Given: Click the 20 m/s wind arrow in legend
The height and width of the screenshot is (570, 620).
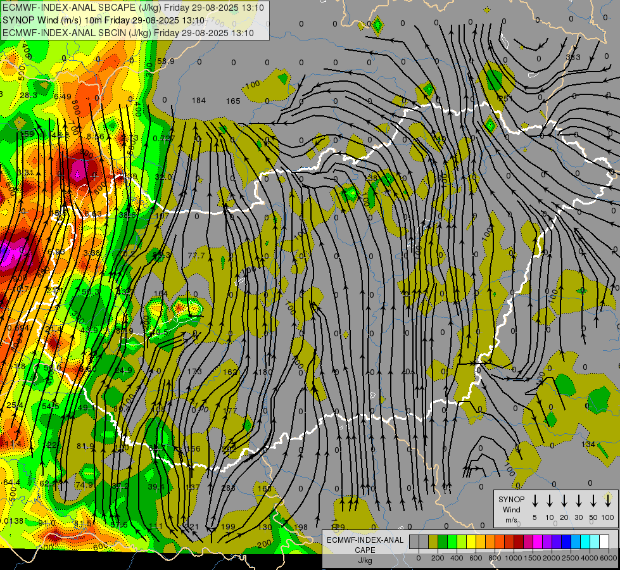Looking at the screenshot, I should [564, 500].
